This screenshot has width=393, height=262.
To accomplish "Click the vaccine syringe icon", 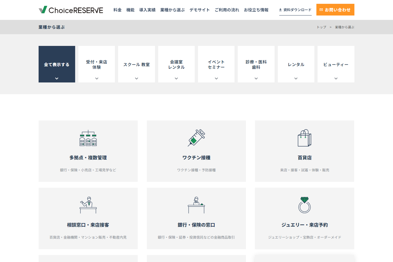I will pos(196,138).
